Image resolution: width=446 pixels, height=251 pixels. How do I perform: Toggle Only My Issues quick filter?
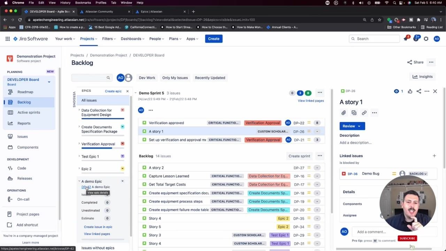pos(175,78)
